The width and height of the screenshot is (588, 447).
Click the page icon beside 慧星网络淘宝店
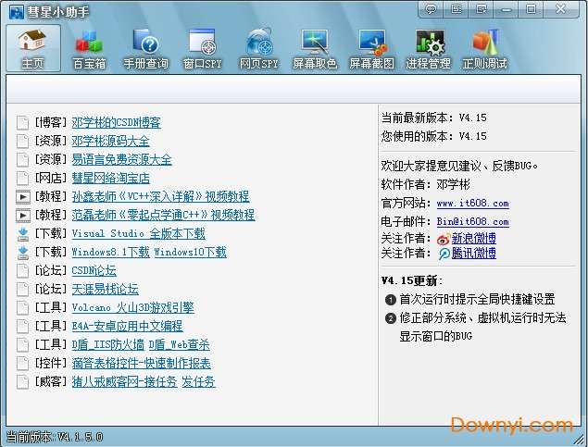pos(22,178)
